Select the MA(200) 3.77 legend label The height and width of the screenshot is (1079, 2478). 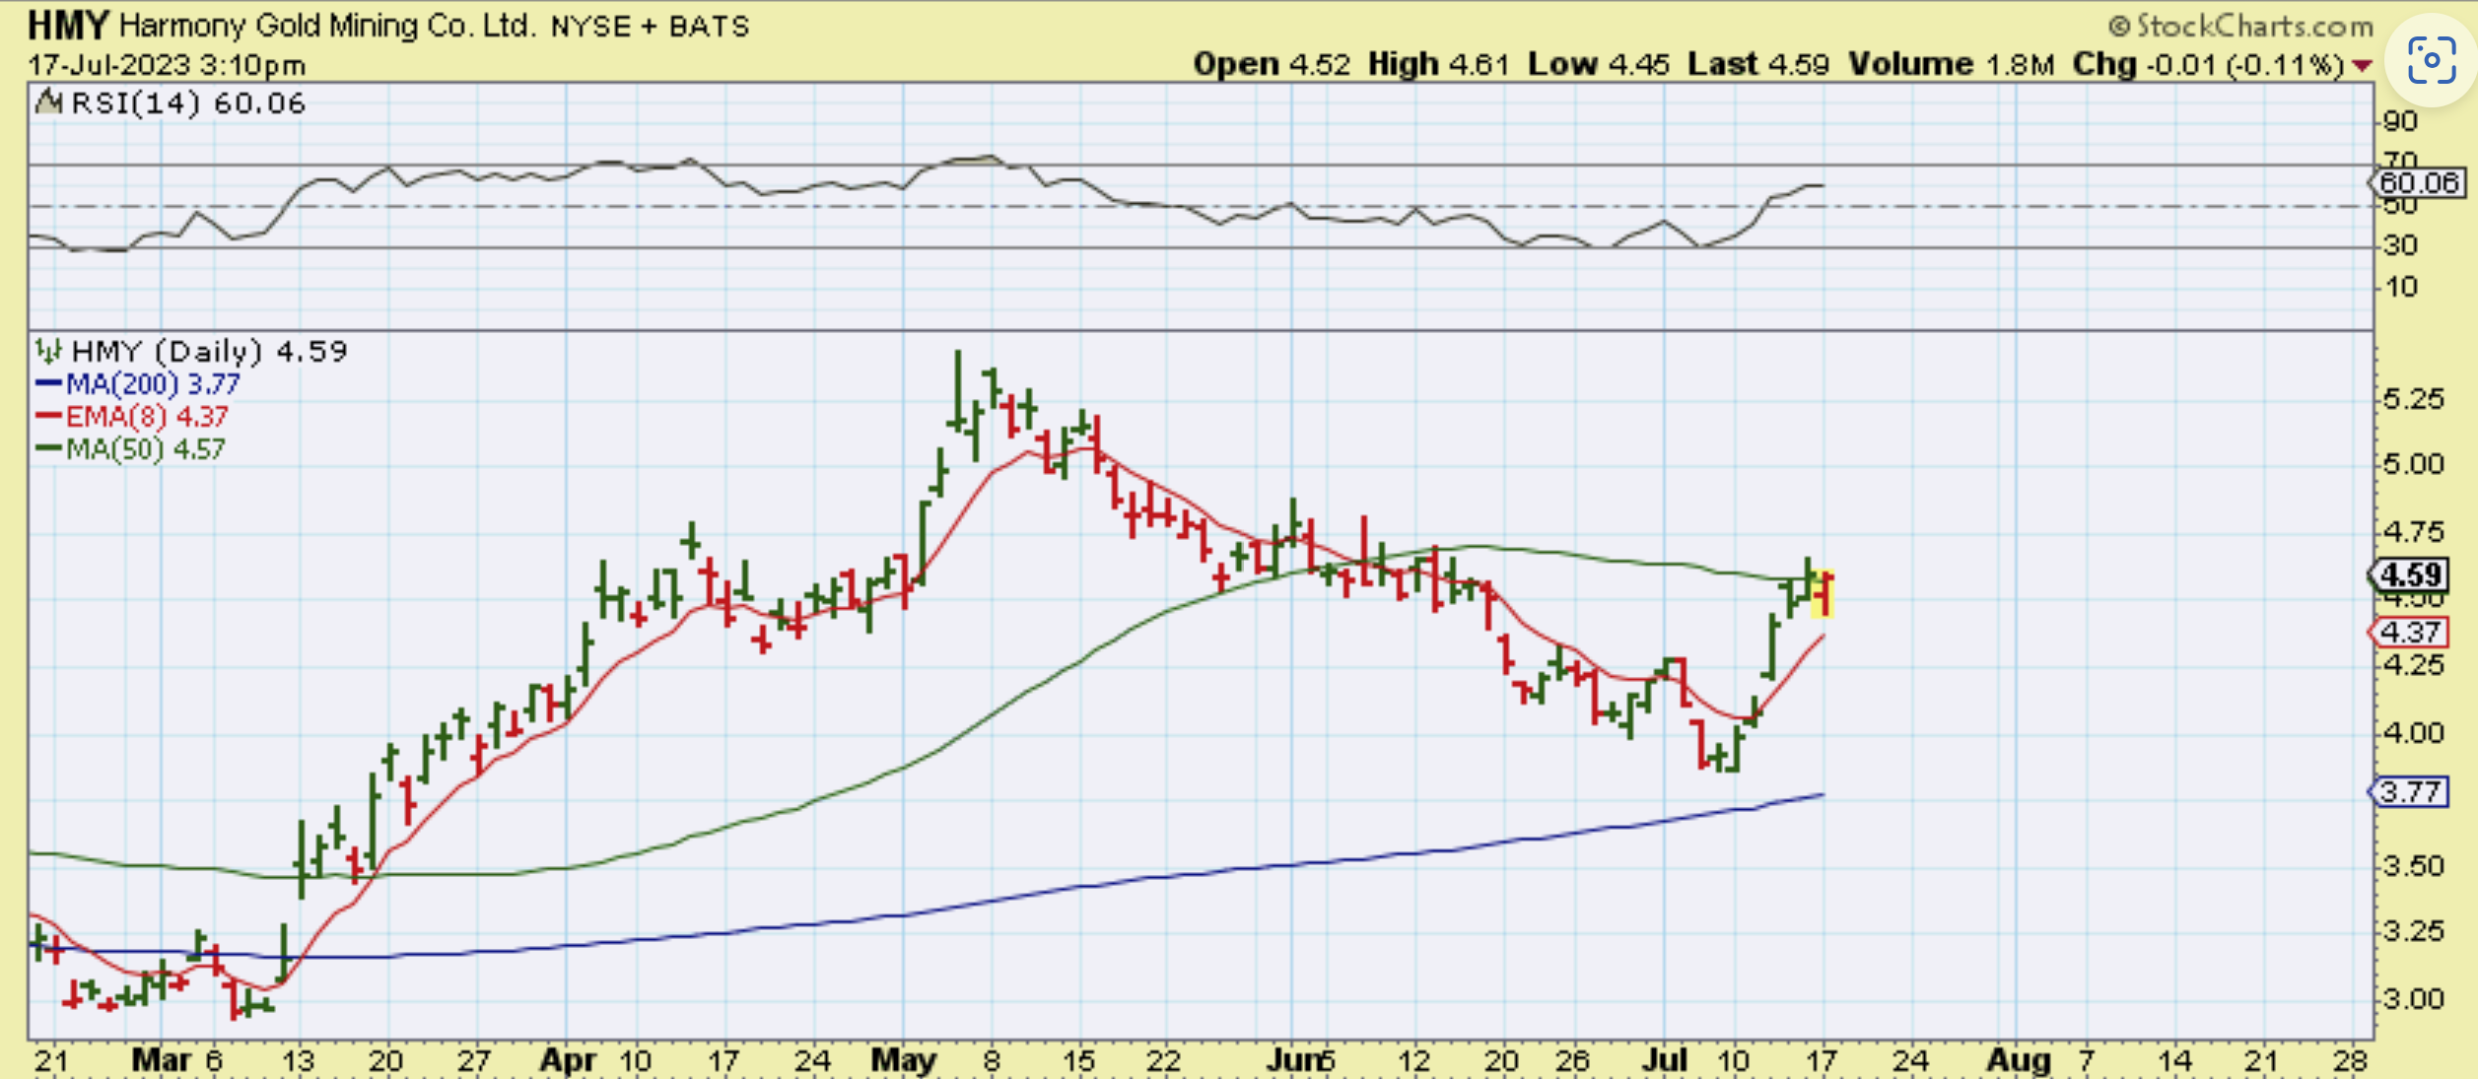click(x=153, y=383)
